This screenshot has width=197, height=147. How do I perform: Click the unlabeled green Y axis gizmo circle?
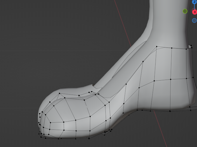point(185,11)
